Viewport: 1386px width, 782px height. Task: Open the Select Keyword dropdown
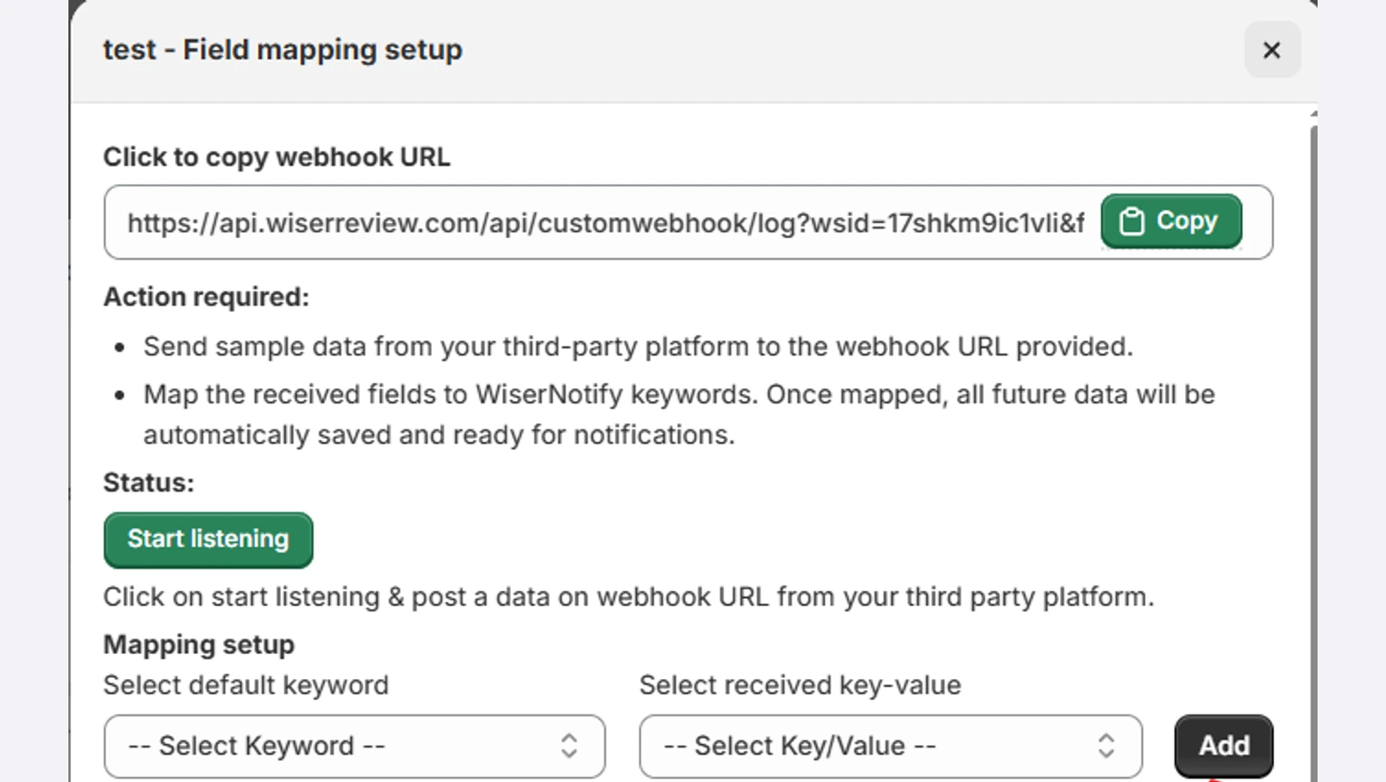click(x=354, y=746)
